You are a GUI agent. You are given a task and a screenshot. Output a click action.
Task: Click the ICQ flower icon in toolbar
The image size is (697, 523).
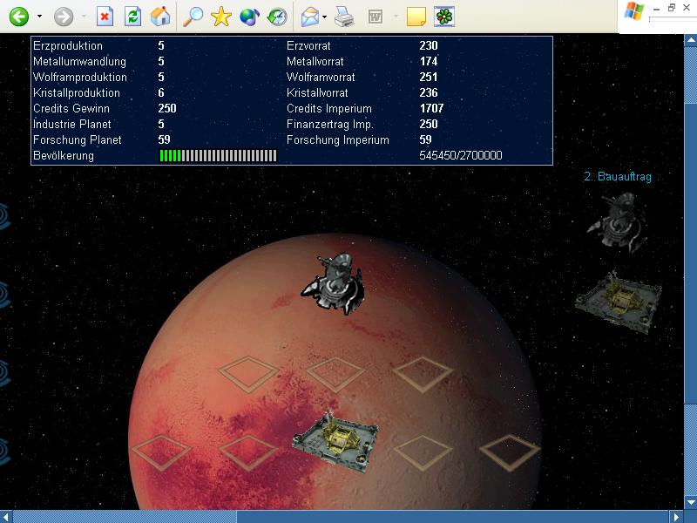tap(444, 17)
